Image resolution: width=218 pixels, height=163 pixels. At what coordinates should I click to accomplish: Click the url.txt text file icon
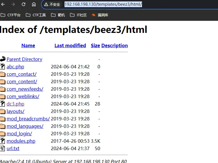(2, 148)
